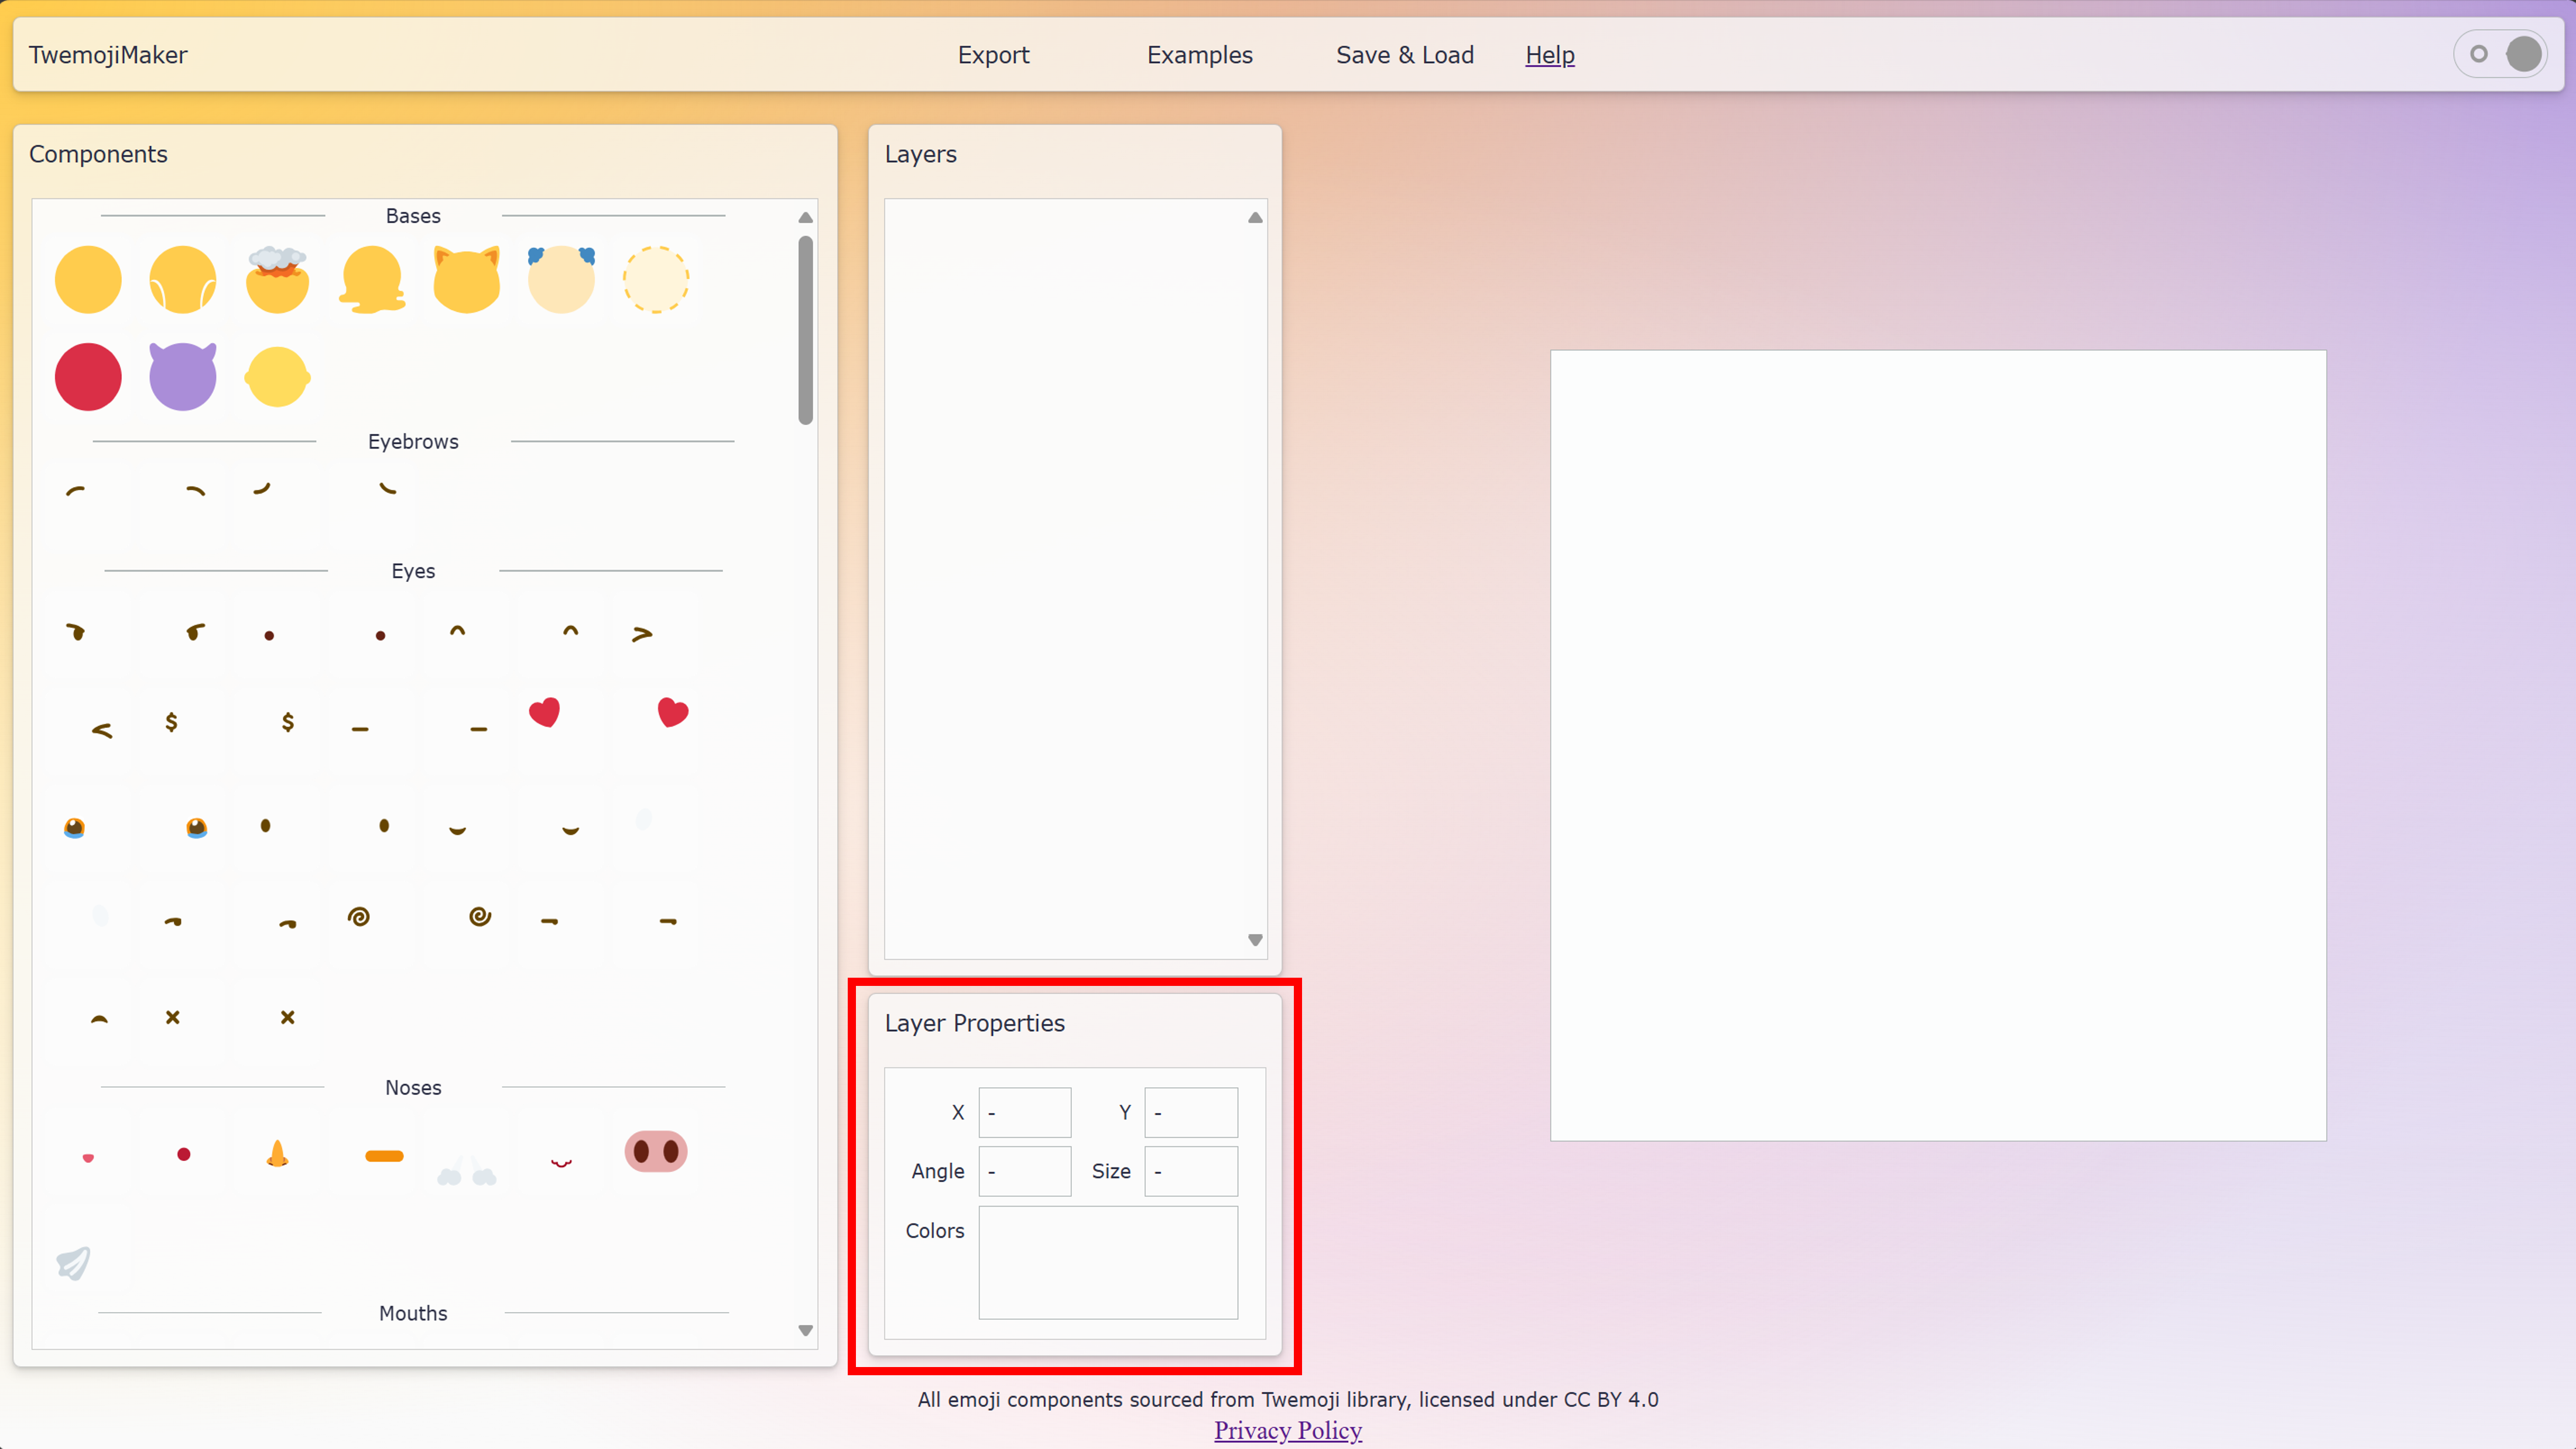Choose the melting face base

(x=372, y=280)
